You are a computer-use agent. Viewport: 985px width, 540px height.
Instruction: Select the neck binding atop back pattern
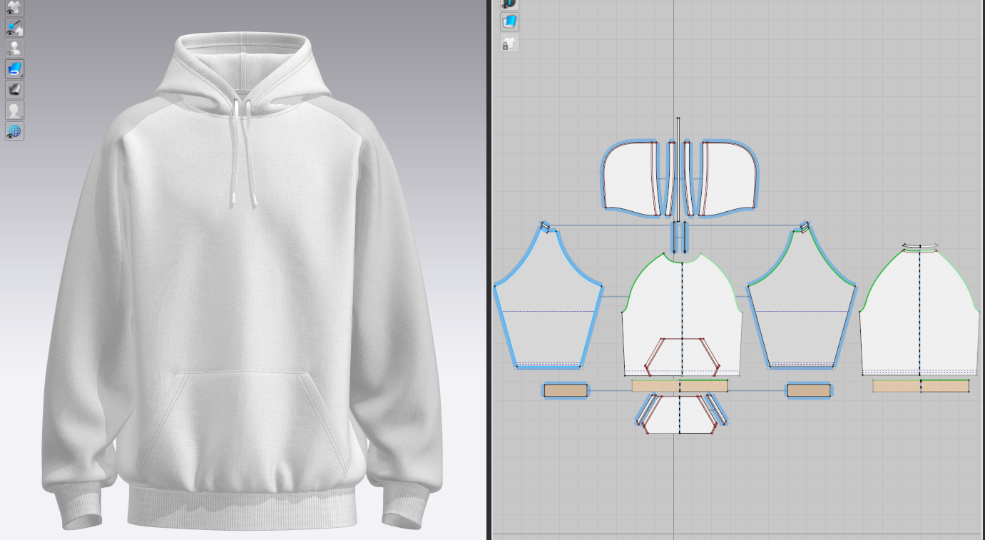pos(919,247)
